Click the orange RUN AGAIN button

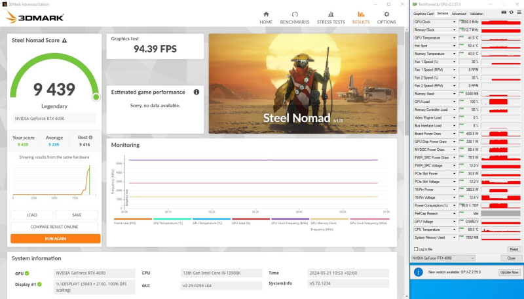(x=56, y=239)
